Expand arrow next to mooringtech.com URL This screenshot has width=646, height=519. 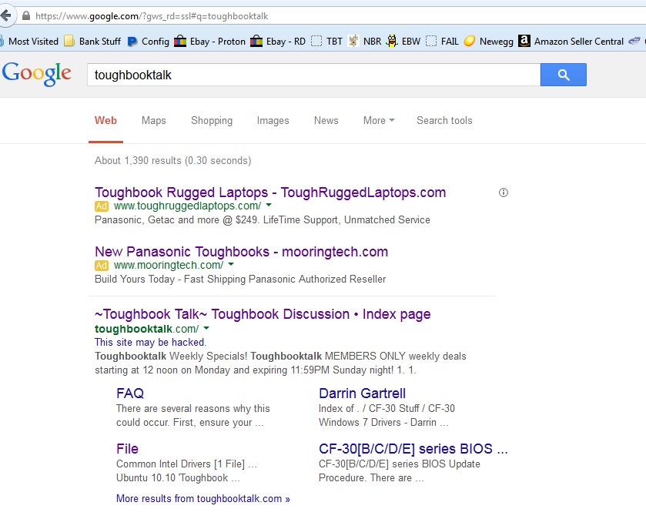click(x=231, y=264)
